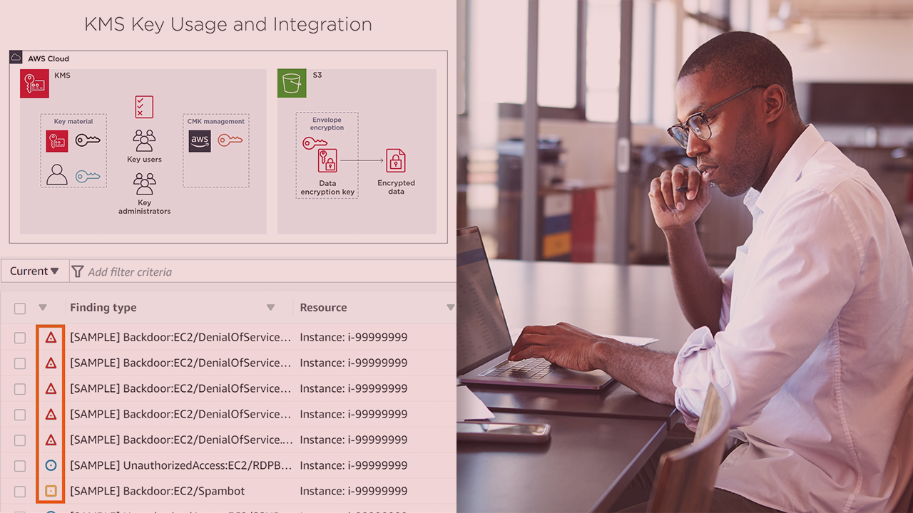Click the AWS logo in CMK management
This screenshot has height=513, width=913.
pos(200,141)
